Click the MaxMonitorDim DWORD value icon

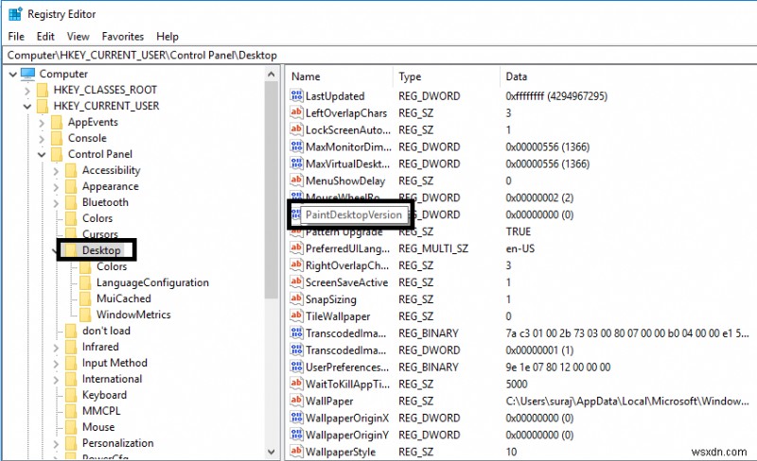pos(296,146)
